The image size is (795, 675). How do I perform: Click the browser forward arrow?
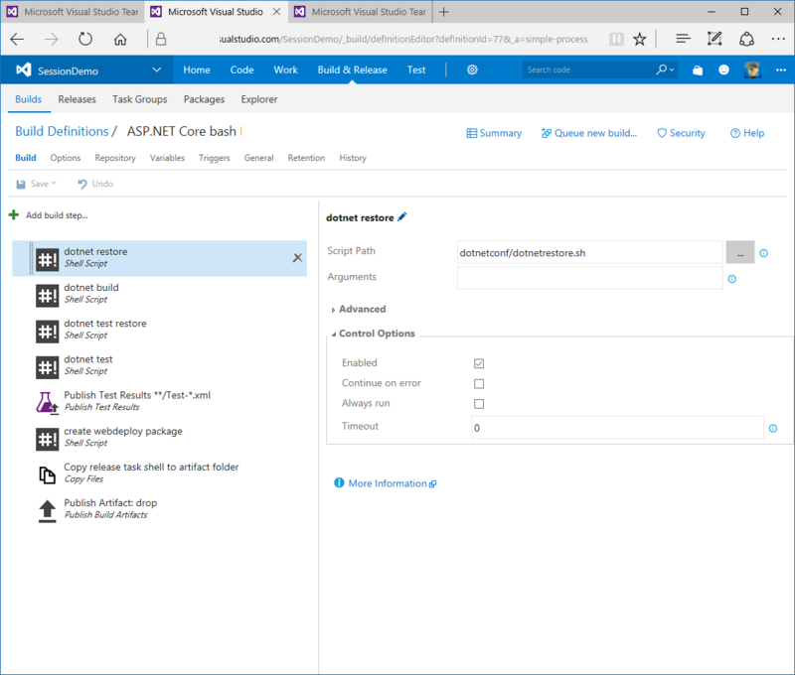coord(51,39)
